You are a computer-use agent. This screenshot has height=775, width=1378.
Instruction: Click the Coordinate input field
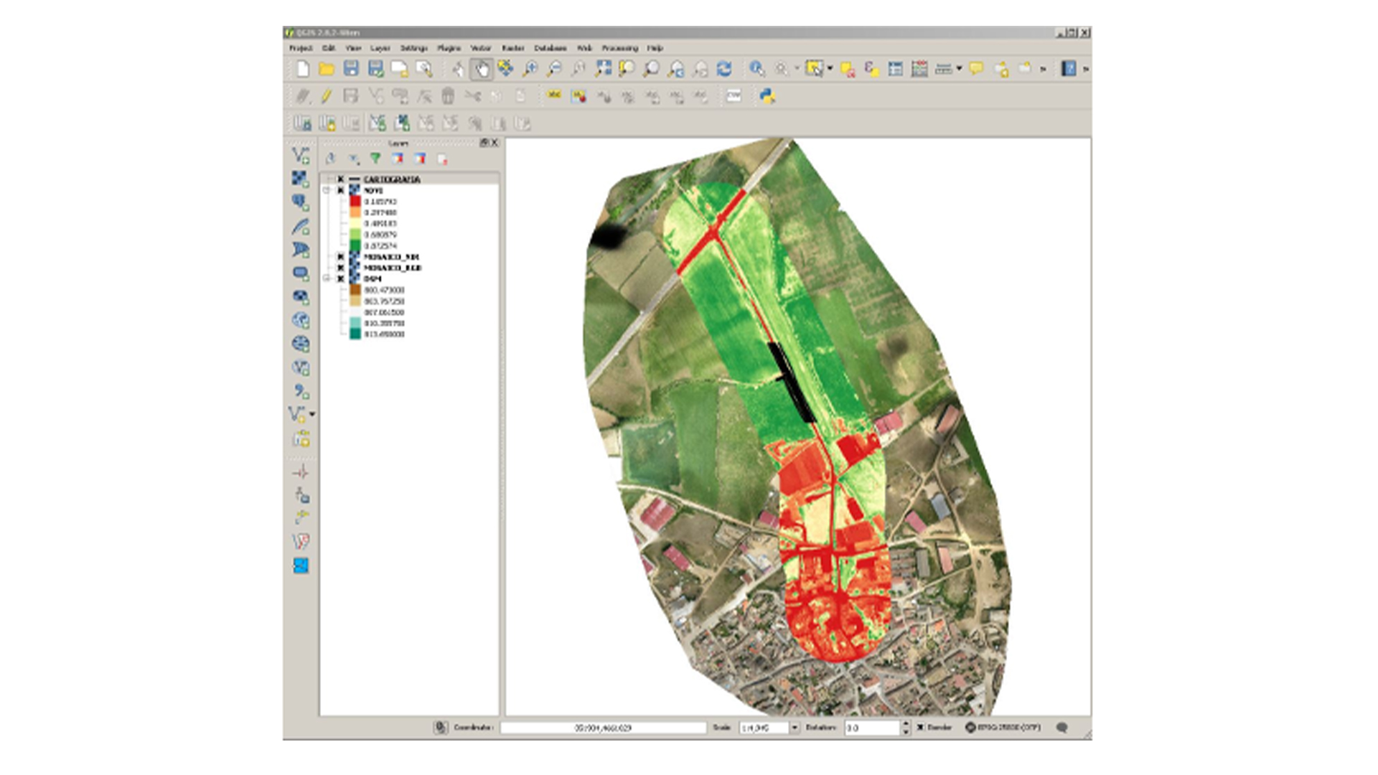pyautogui.click(x=603, y=728)
